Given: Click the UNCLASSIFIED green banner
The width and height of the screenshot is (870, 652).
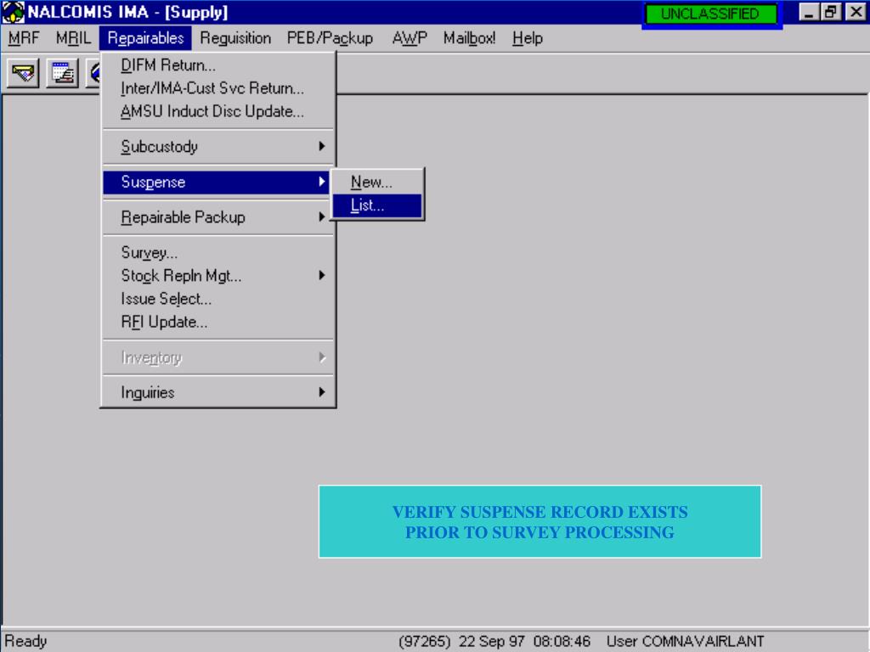Looking at the screenshot, I should (710, 14).
